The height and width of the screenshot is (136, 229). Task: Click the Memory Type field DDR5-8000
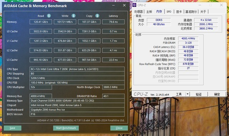click(x=77, y=101)
